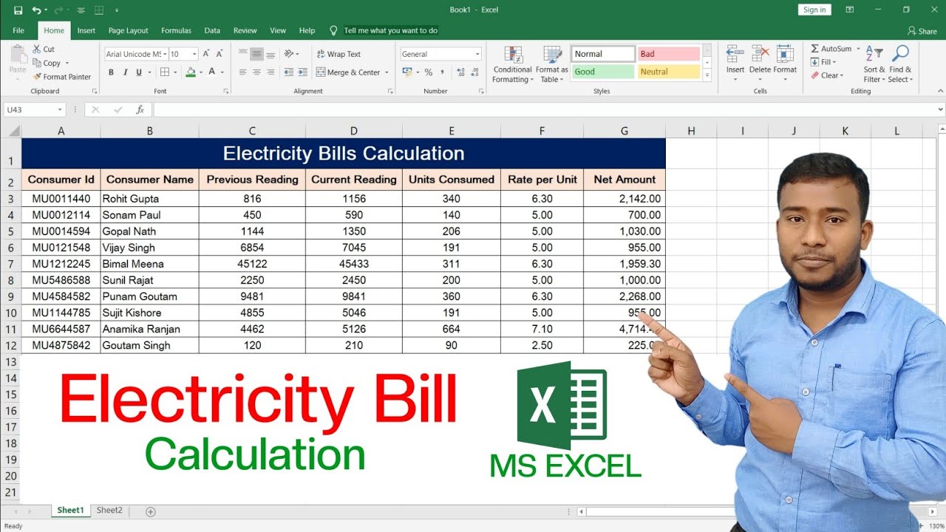The height and width of the screenshot is (532, 946).
Task: Switch to the Formulas tab
Action: [x=176, y=30]
